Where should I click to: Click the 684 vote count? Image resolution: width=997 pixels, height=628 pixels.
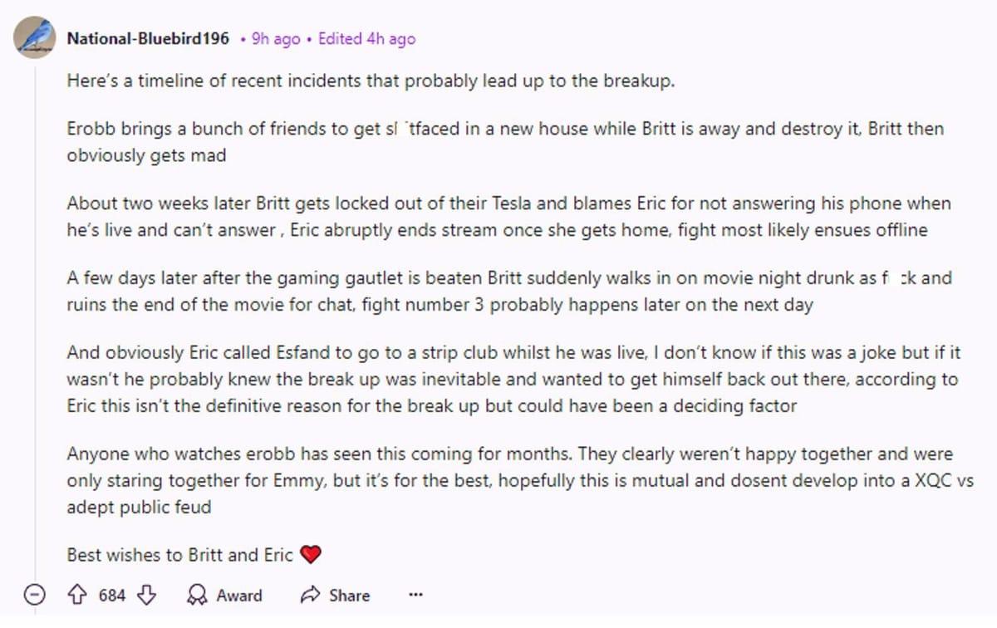113,595
